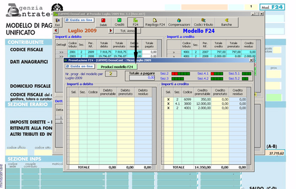Viewport: 308px width, 189px height.
Task: Open the Crediti section
Action: click(119, 22)
